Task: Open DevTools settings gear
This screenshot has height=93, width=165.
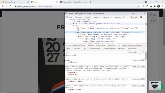Action: click(x=141, y=17)
